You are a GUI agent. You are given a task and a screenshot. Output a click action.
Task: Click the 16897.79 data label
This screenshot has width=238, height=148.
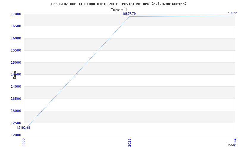click(x=129, y=14)
